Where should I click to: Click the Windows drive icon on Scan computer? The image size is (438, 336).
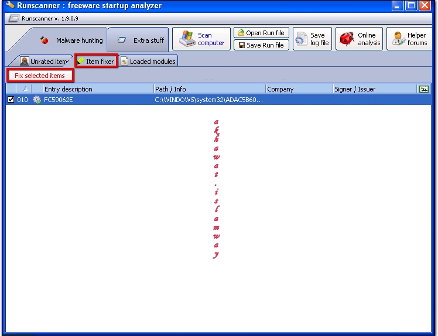point(187,39)
